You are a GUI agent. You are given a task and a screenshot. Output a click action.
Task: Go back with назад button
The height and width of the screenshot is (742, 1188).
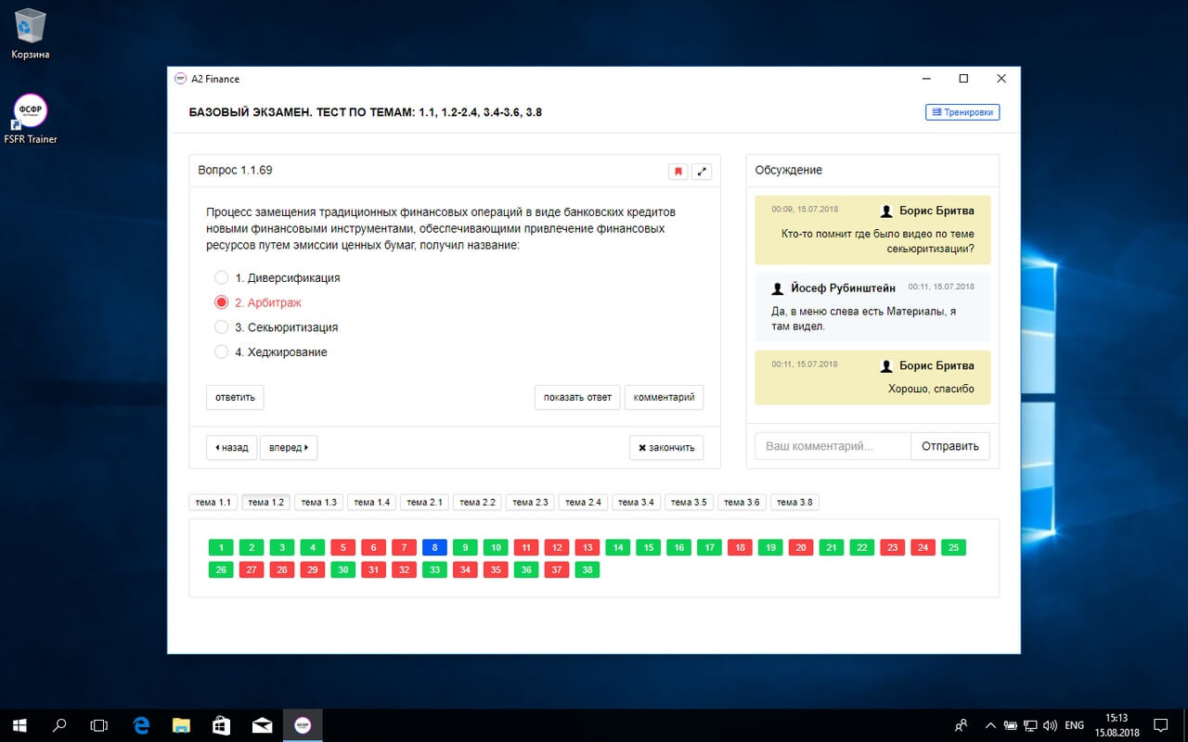[x=231, y=448]
